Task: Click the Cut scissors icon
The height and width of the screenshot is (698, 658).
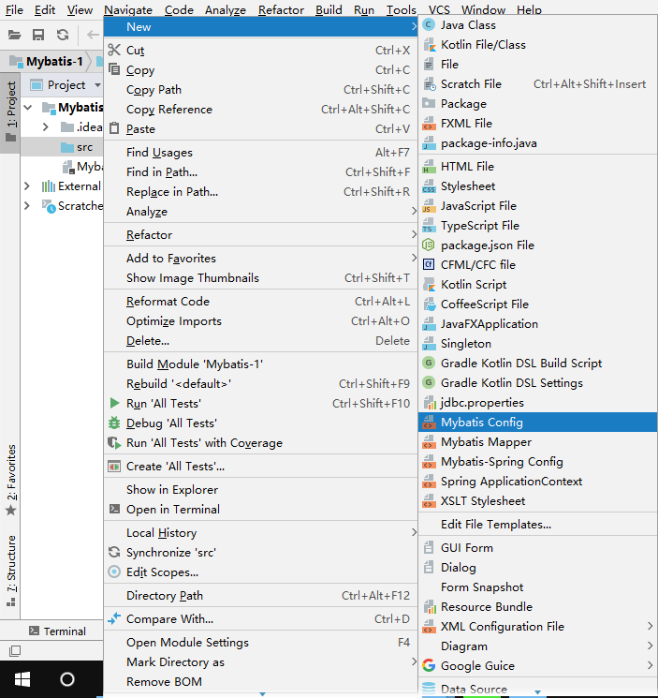Action: tap(114, 50)
